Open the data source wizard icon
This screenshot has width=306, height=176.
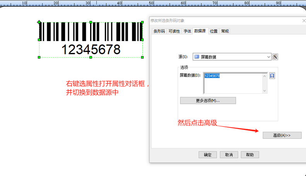[x=275, y=57]
